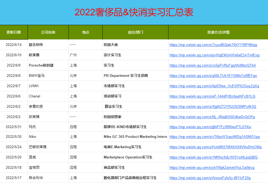Open the 联合利华 校园大使 weixin link
This screenshot has width=268, height=183.
[213, 45]
